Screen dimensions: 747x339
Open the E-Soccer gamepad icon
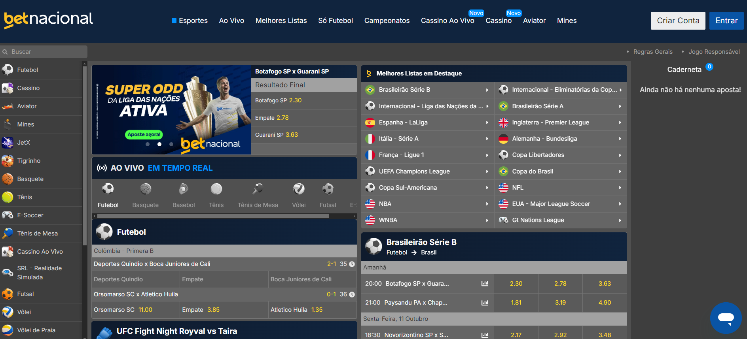pos(8,215)
